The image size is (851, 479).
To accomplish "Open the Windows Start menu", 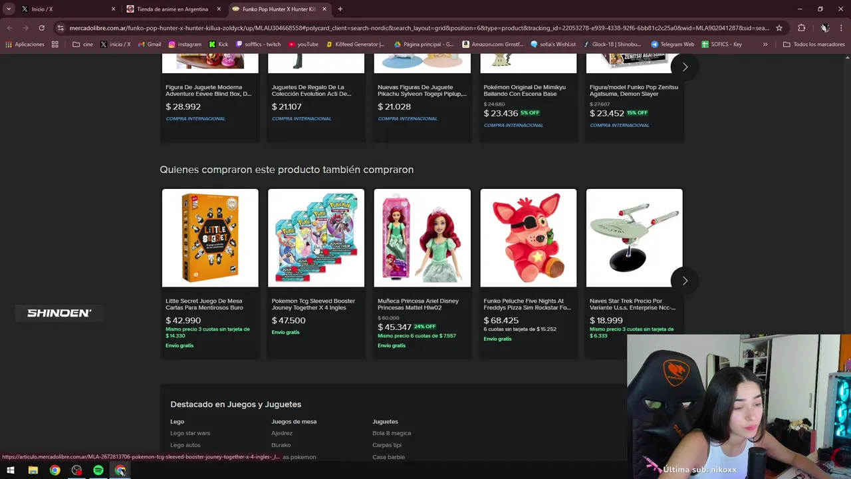I will point(11,470).
